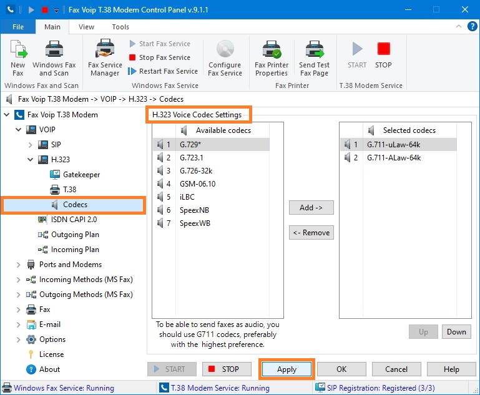Click the Apply button
480x395 pixels.
(287, 369)
